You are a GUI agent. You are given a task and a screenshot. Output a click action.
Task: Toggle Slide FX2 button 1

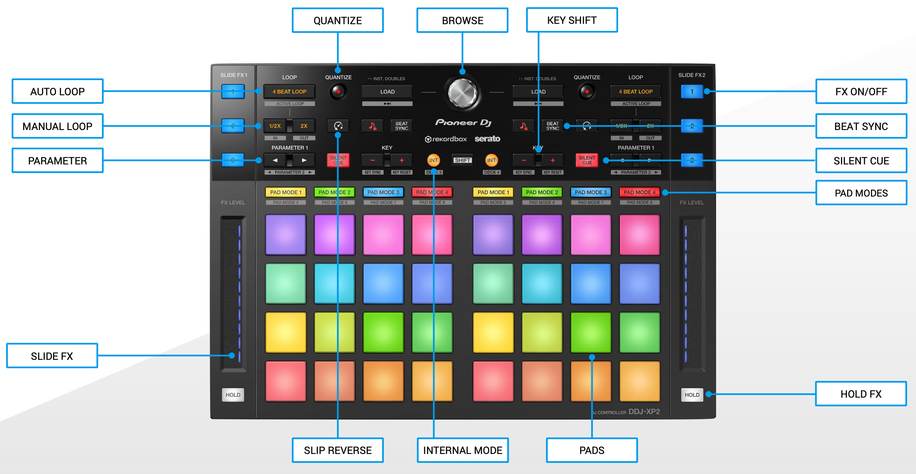pyautogui.click(x=692, y=91)
